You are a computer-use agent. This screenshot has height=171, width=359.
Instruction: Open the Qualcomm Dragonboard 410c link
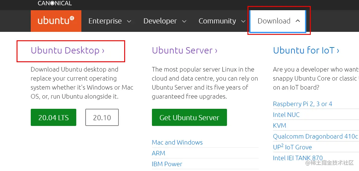click(x=315, y=136)
